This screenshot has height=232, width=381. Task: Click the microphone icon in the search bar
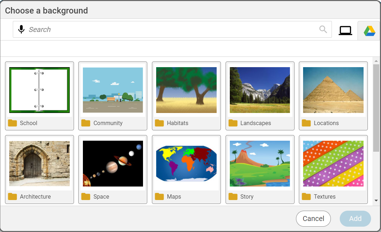point(21,29)
